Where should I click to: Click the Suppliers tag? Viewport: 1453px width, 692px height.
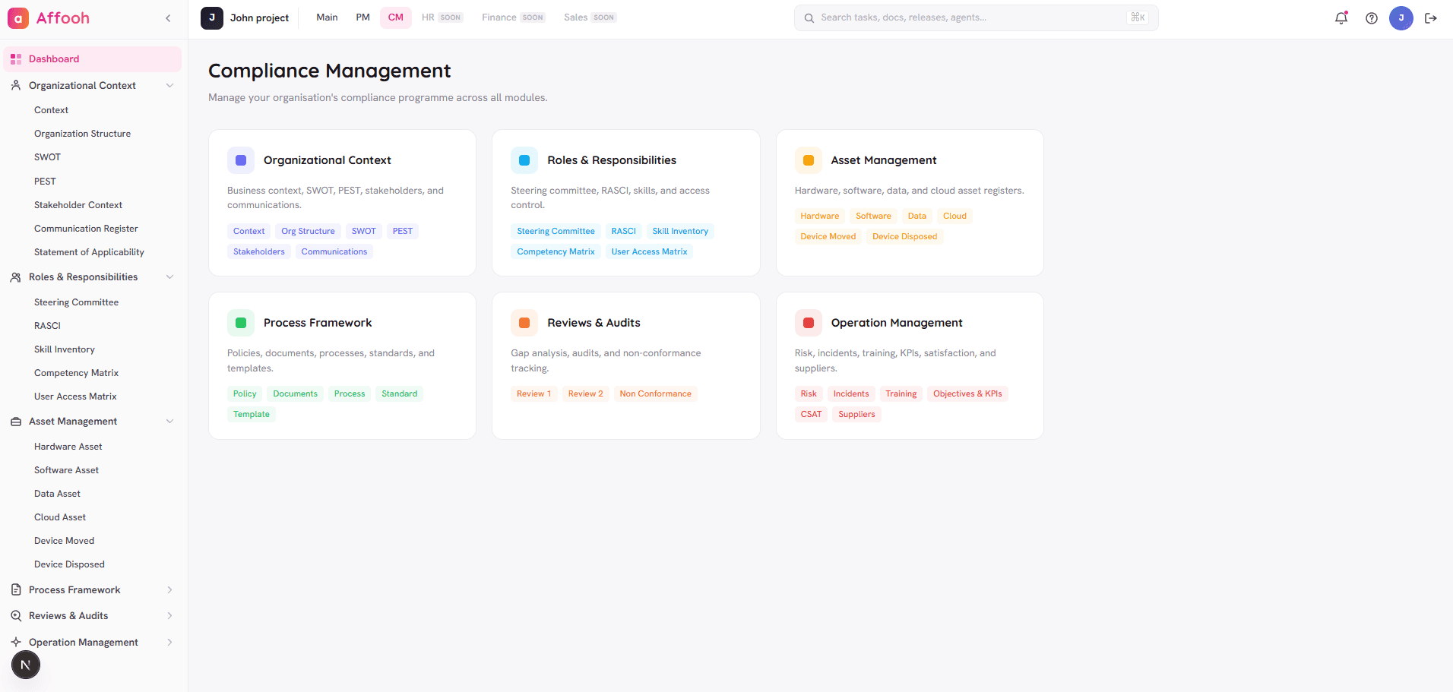pos(856,415)
